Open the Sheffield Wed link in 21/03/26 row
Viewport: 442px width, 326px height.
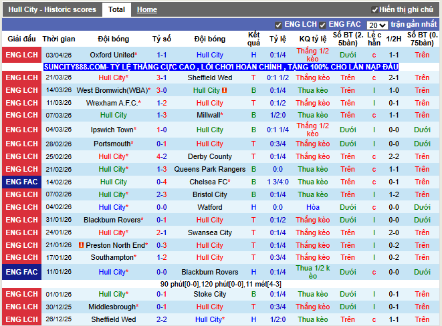209,77
